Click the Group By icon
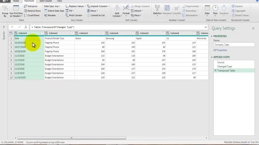 point(5,8)
